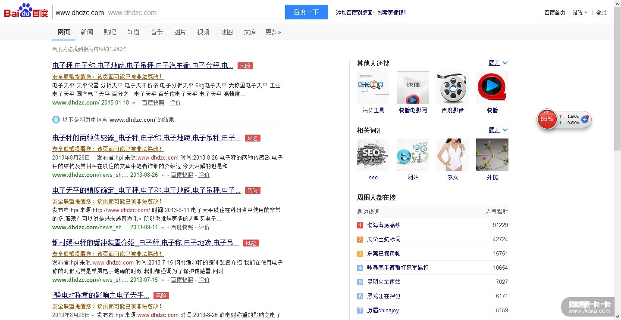
Task: Open the 快播电影网 thumbnail image
Action: (413, 88)
